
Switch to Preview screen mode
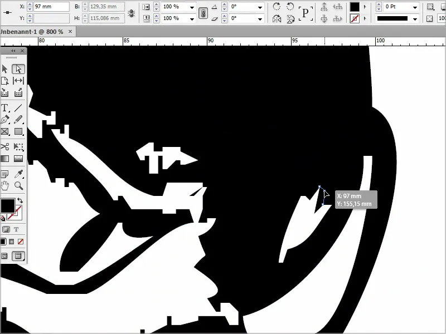[x=18, y=256]
